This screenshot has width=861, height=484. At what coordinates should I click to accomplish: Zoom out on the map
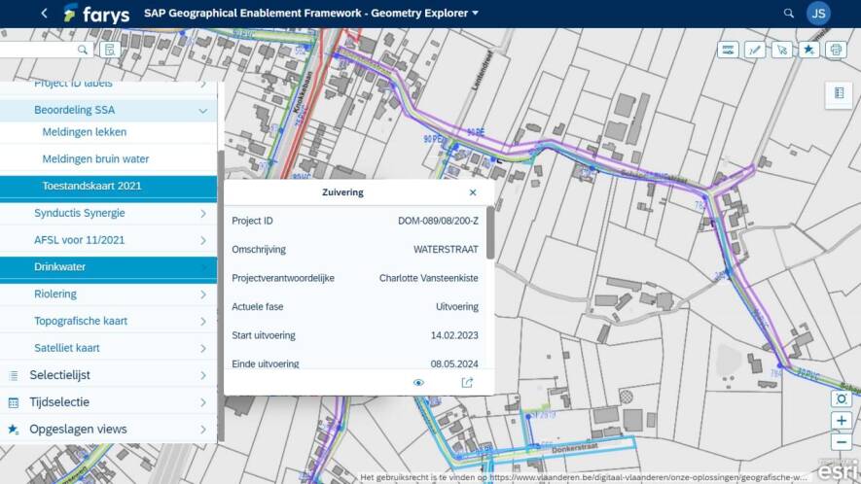(842, 442)
